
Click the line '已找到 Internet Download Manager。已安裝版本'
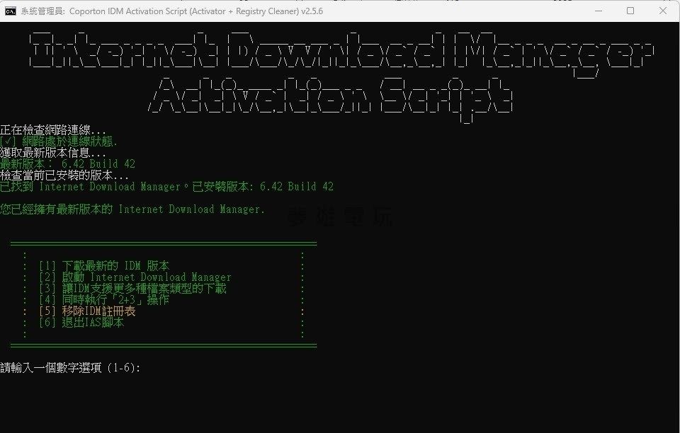click(167, 186)
